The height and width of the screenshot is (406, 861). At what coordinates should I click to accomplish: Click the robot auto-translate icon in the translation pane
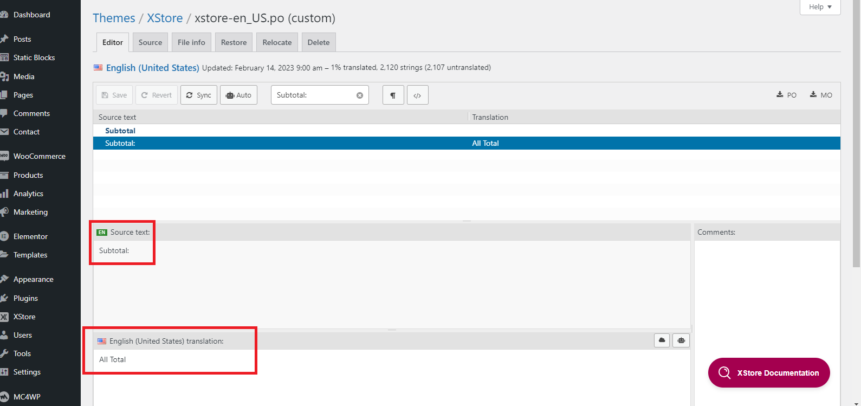681,340
